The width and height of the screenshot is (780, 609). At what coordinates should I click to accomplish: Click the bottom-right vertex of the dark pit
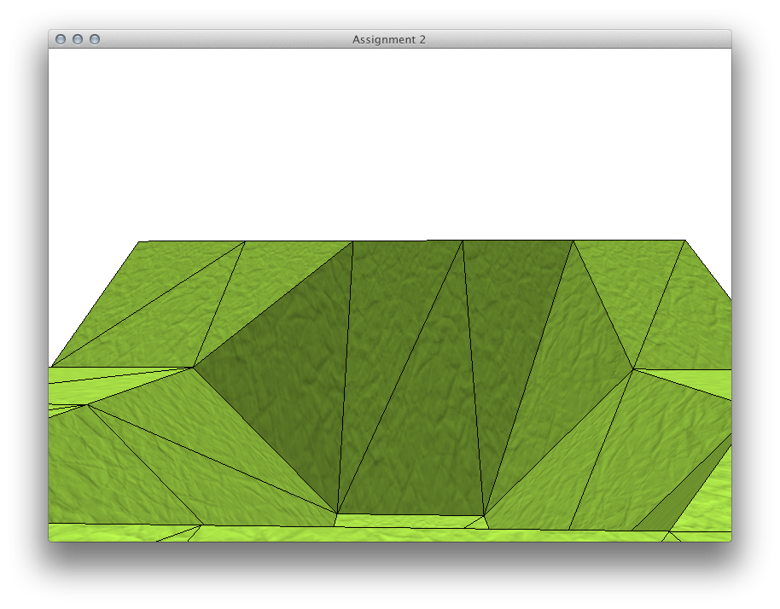click(x=485, y=516)
